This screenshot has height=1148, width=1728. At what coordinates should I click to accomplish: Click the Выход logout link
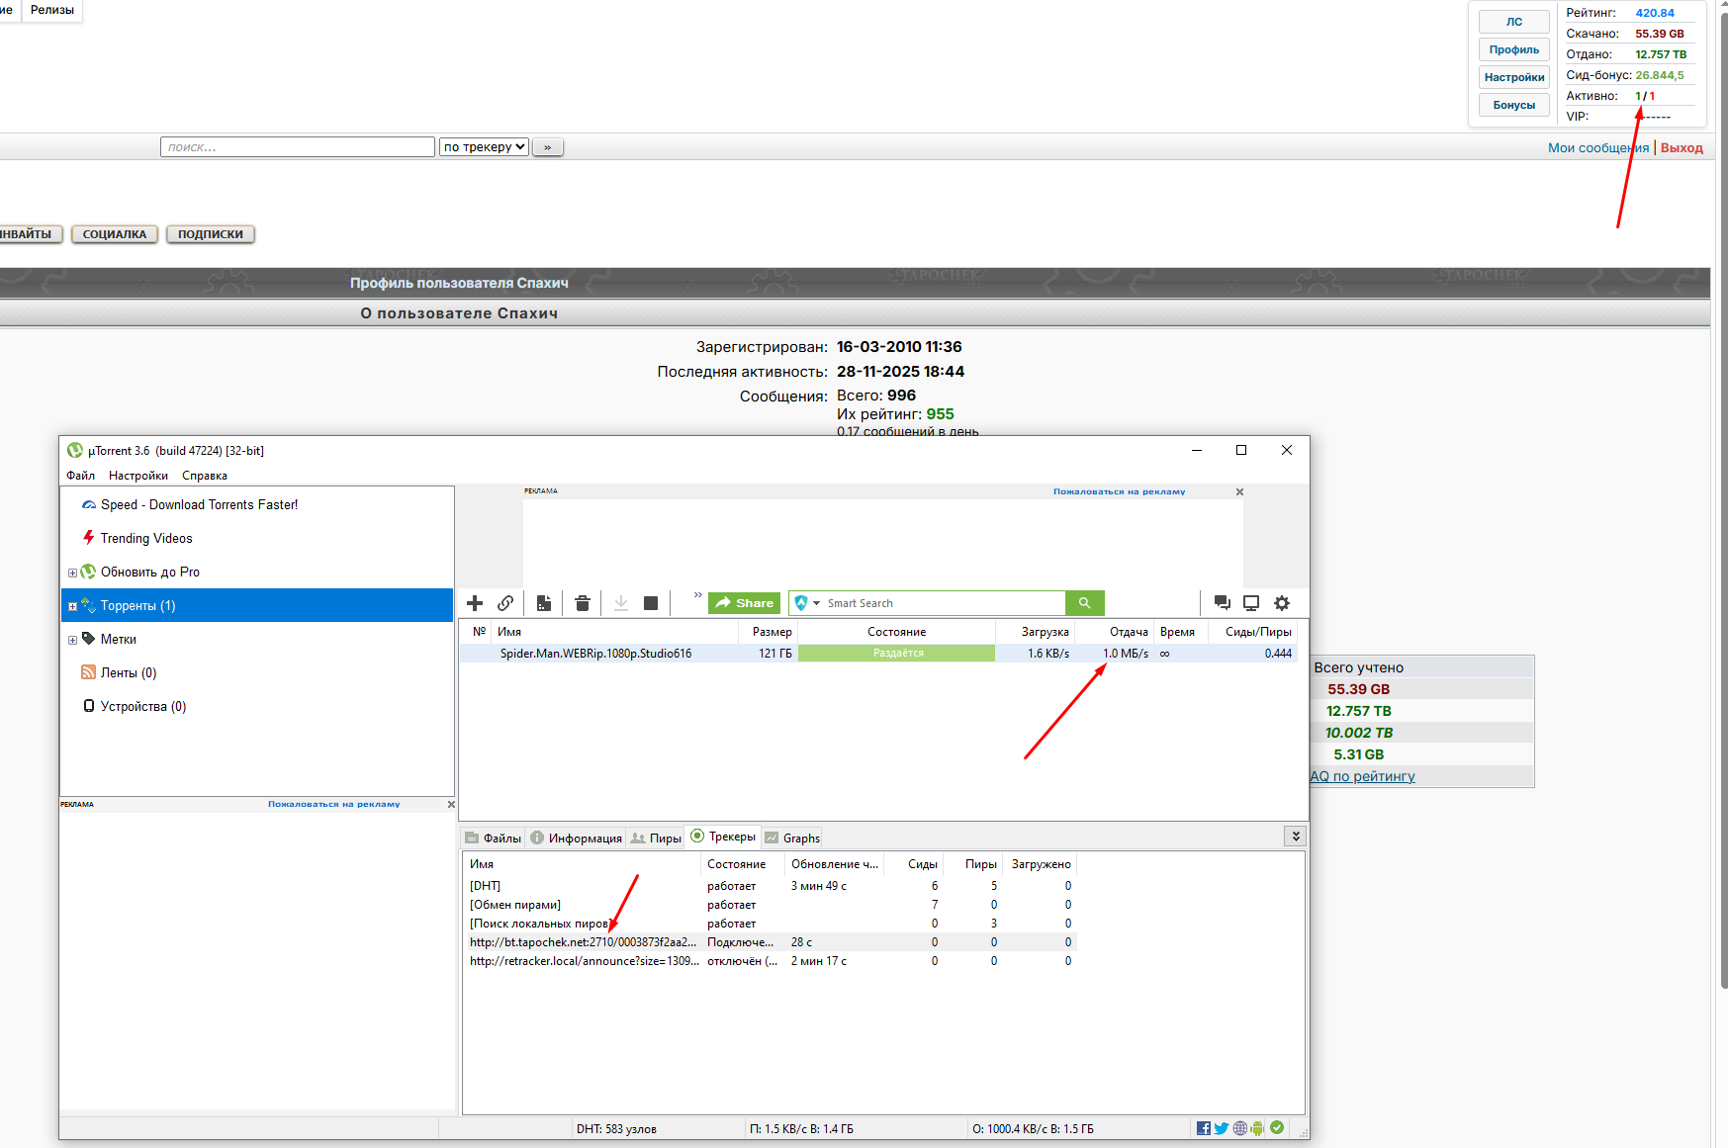(x=1682, y=148)
